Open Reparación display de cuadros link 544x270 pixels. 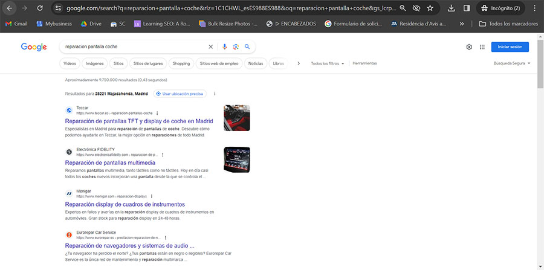[125, 204]
